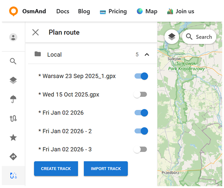This screenshot has width=224, height=188.
Task: Click the map layers button on map
Action: [x=172, y=37]
